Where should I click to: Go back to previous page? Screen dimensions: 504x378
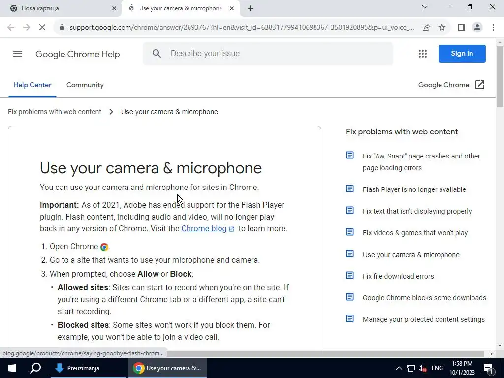point(11,28)
